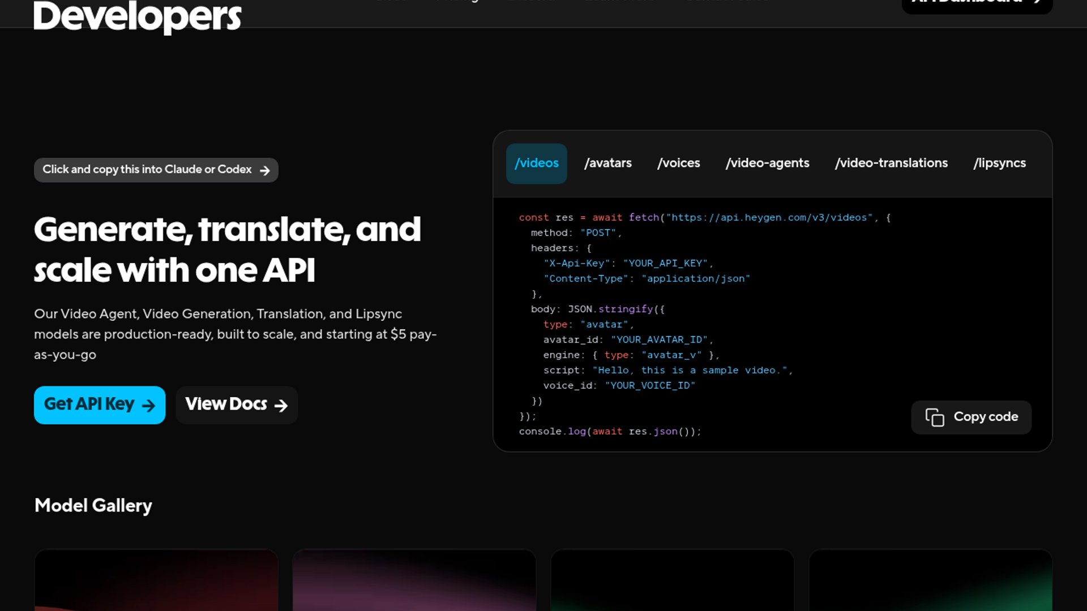The image size is (1087, 611).
Task: Open the /voices code tab
Action: [x=678, y=163]
